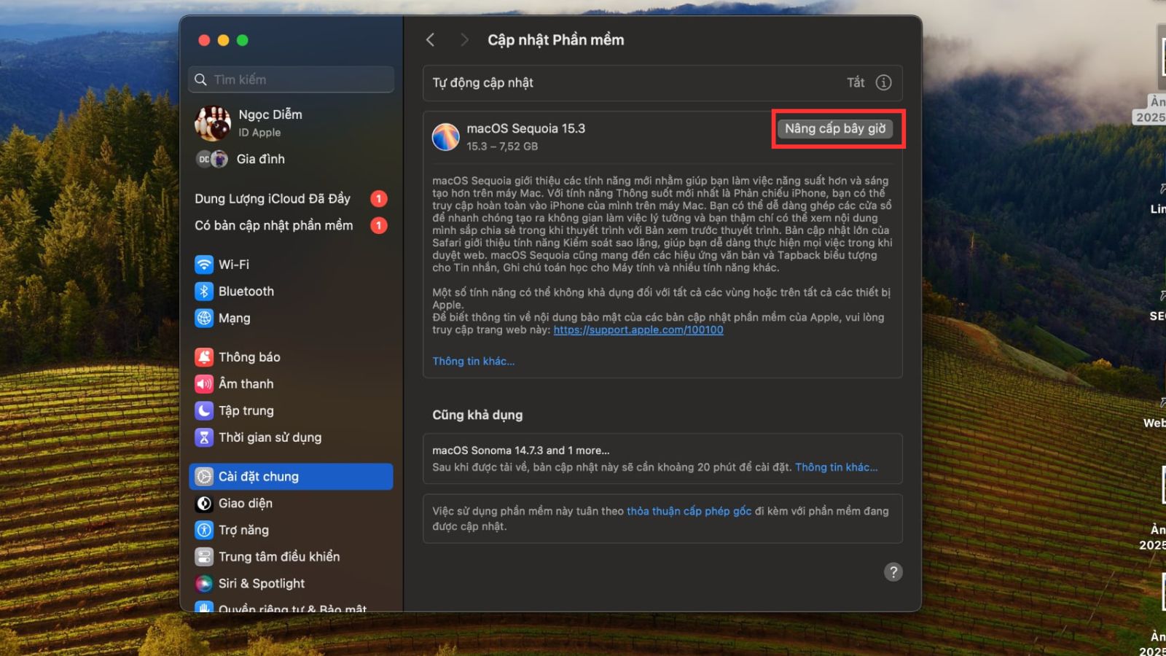Select Bluetooth in the sidebar
The height and width of the screenshot is (656, 1166).
[x=291, y=292]
